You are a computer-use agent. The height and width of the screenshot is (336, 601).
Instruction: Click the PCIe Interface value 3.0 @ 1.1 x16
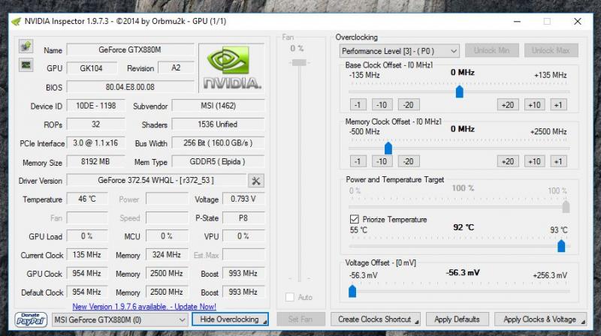click(x=96, y=142)
